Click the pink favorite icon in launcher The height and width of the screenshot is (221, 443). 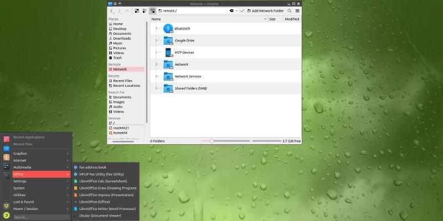tap(6, 139)
